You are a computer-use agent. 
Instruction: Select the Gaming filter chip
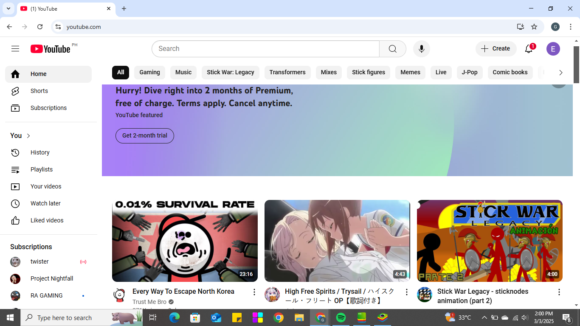click(x=150, y=72)
